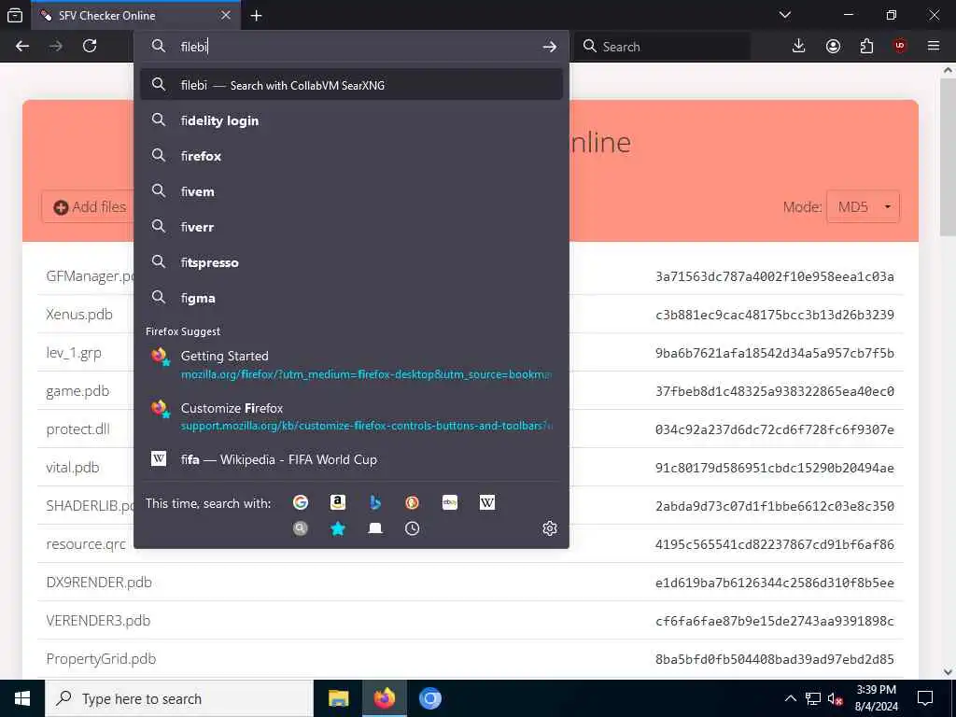Open the 'Getting Started' Firefox Suggest bookmark

[x=351, y=365]
